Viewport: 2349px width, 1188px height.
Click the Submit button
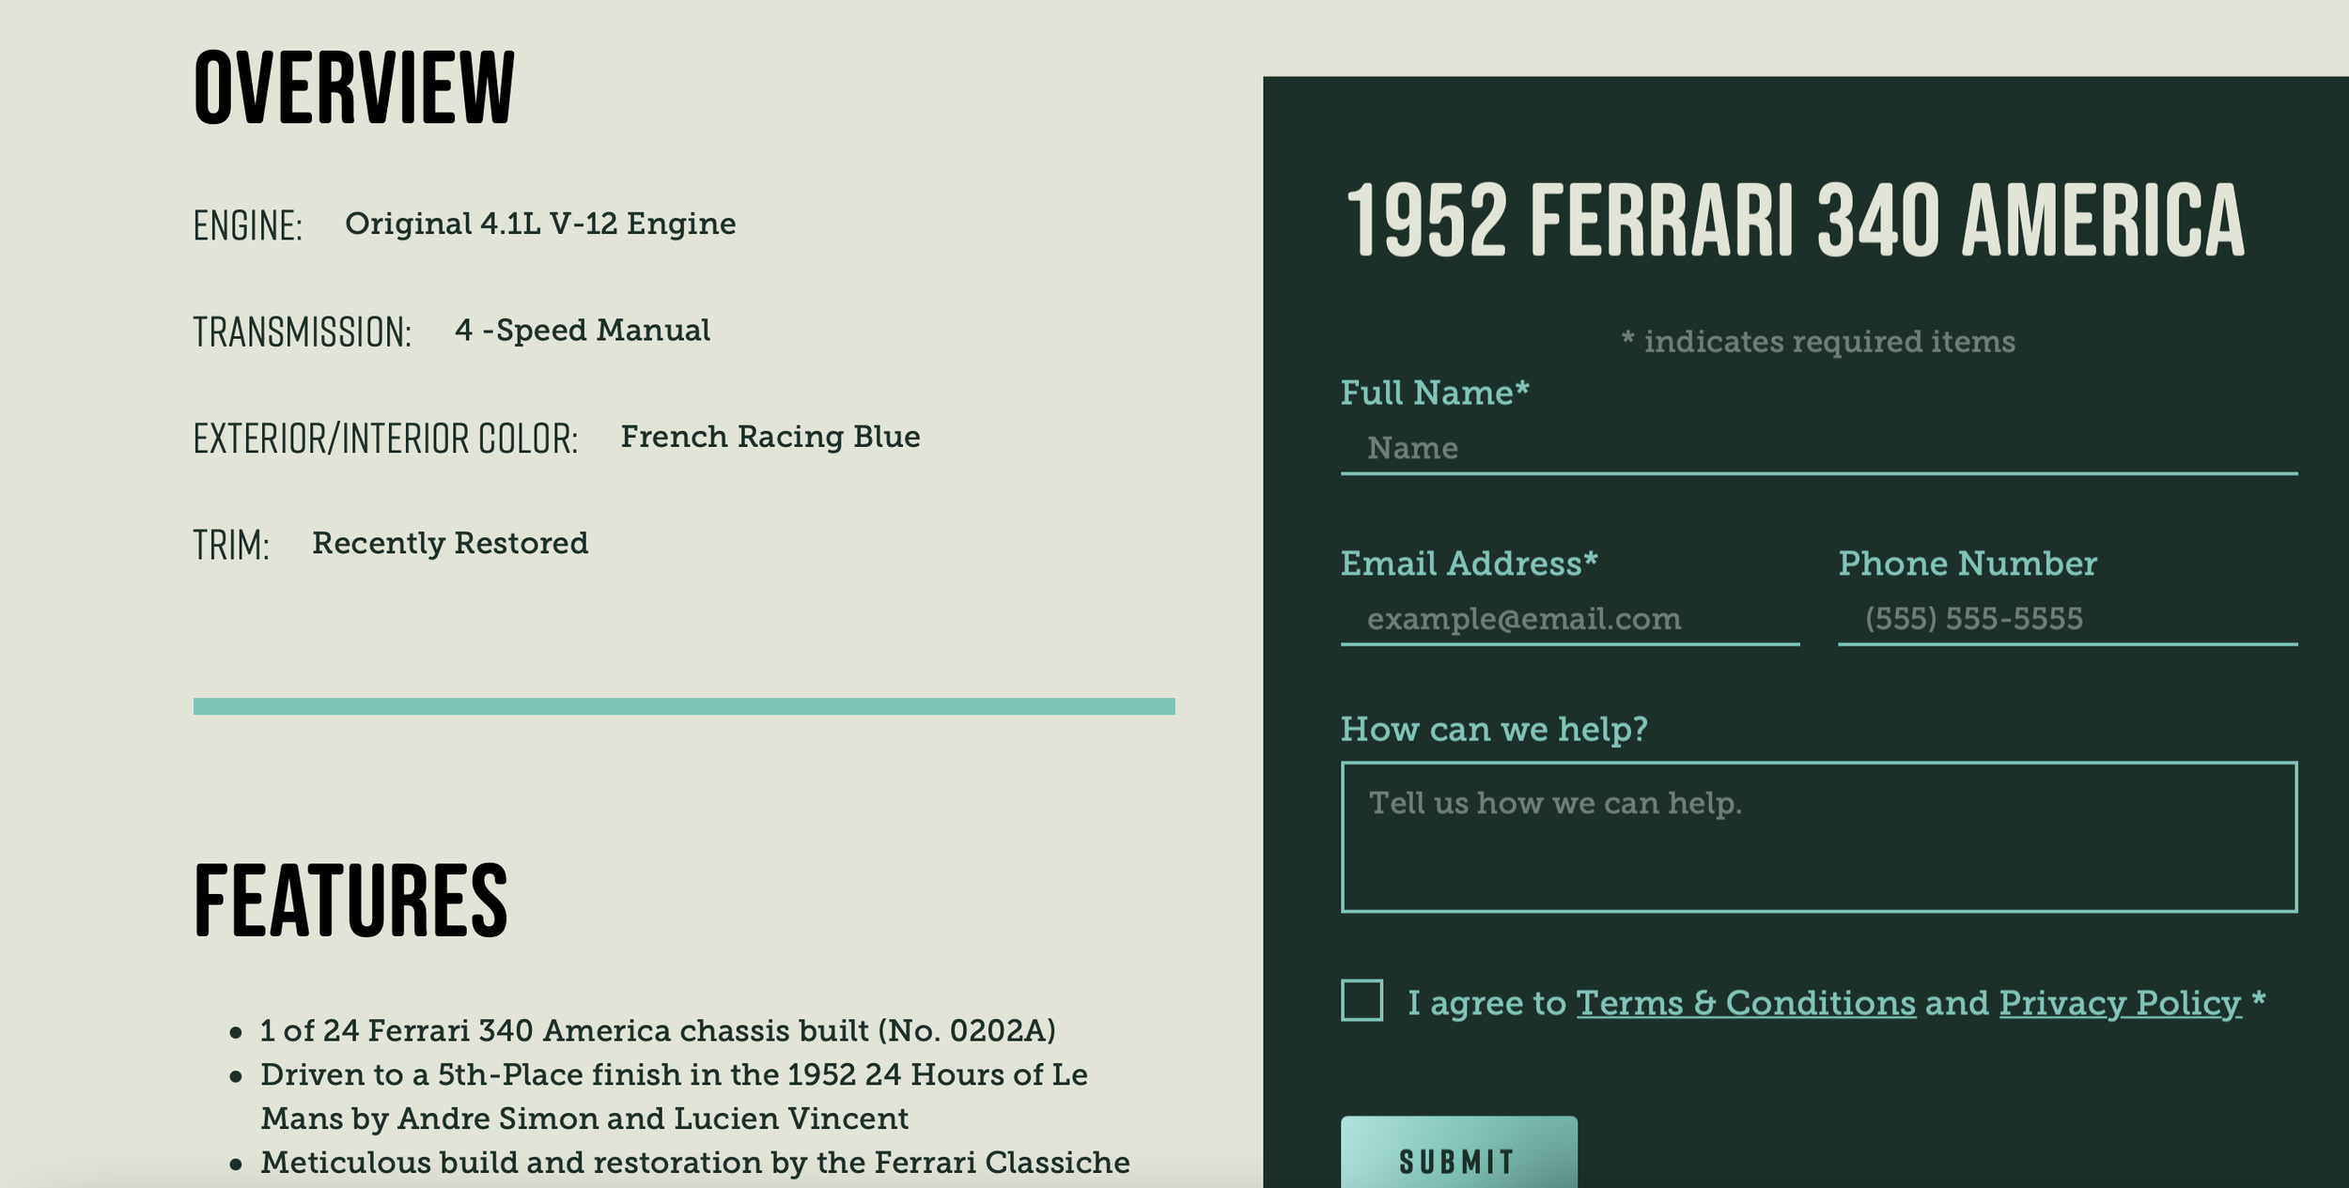[1458, 1155]
